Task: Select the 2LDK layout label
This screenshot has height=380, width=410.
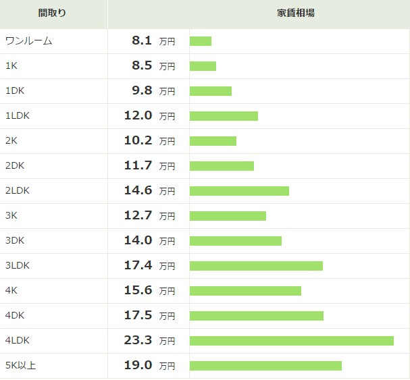Action: [18, 190]
